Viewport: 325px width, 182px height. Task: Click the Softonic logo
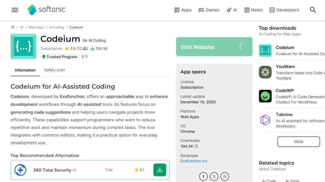46,10
